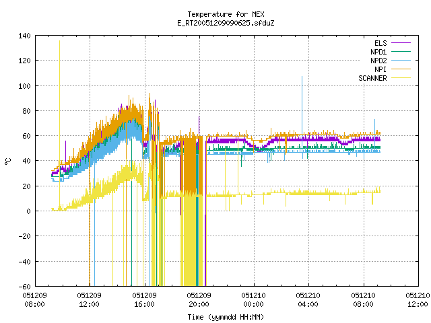Screen dimensions: 431x323
Task: Click the NPI legend label
Action: (x=380, y=69)
